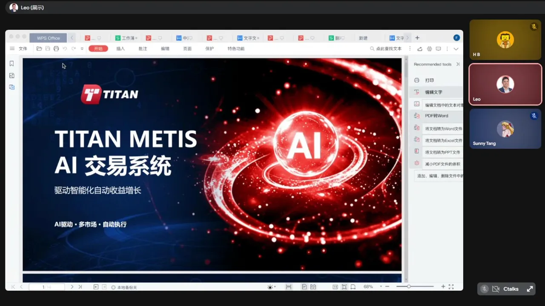
Task: Click the zoom in plus button
Action: coord(443,287)
